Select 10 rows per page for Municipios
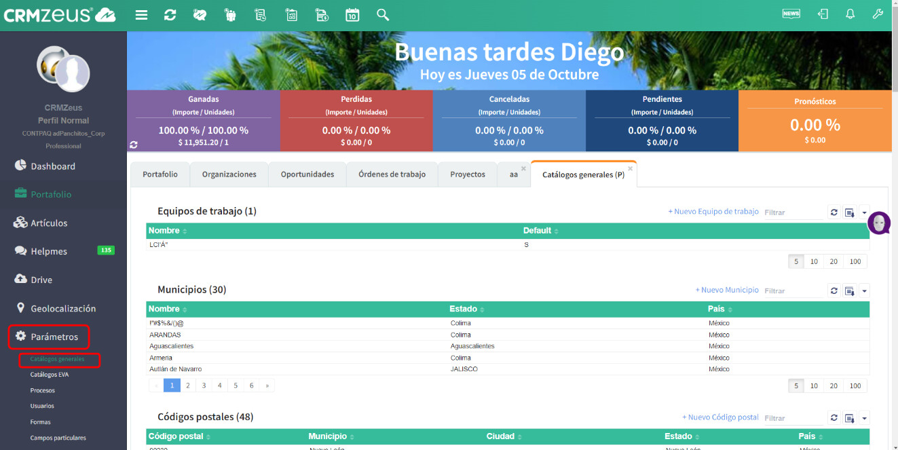Image resolution: width=898 pixels, height=450 pixels. (x=813, y=386)
